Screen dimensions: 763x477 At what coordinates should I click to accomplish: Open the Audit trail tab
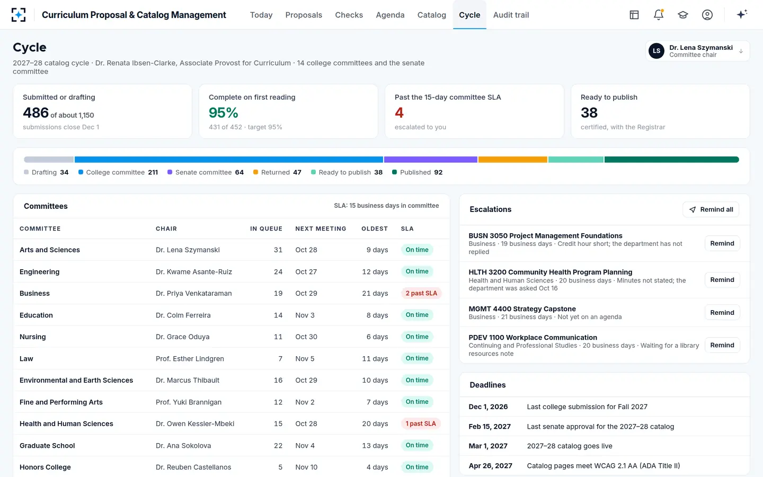click(x=511, y=15)
